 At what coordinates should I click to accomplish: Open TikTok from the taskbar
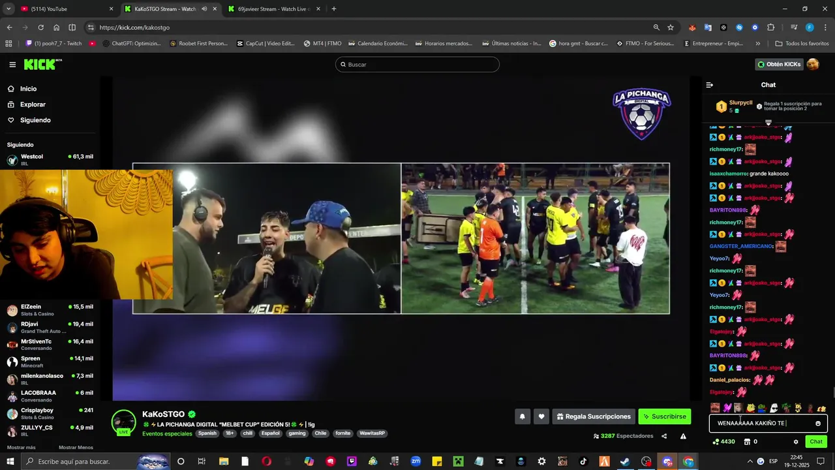click(583, 462)
